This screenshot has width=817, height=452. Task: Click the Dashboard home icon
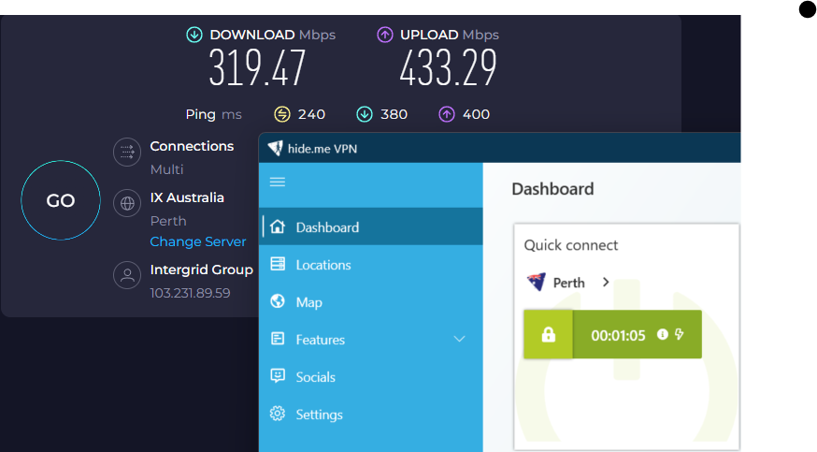pyautogui.click(x=278, y=226)
